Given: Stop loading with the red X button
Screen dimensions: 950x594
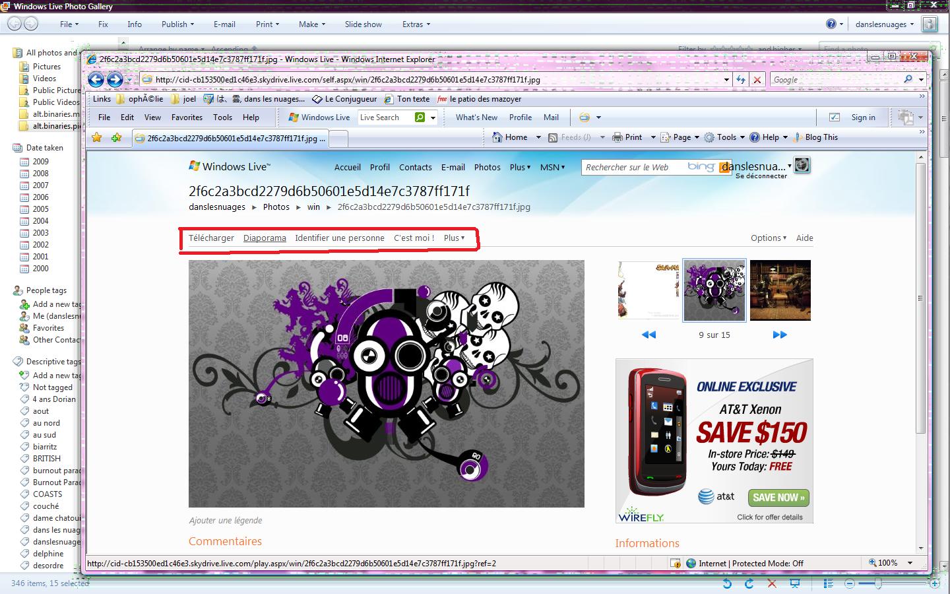Looking at the screenshot, I should click(757, 80).
